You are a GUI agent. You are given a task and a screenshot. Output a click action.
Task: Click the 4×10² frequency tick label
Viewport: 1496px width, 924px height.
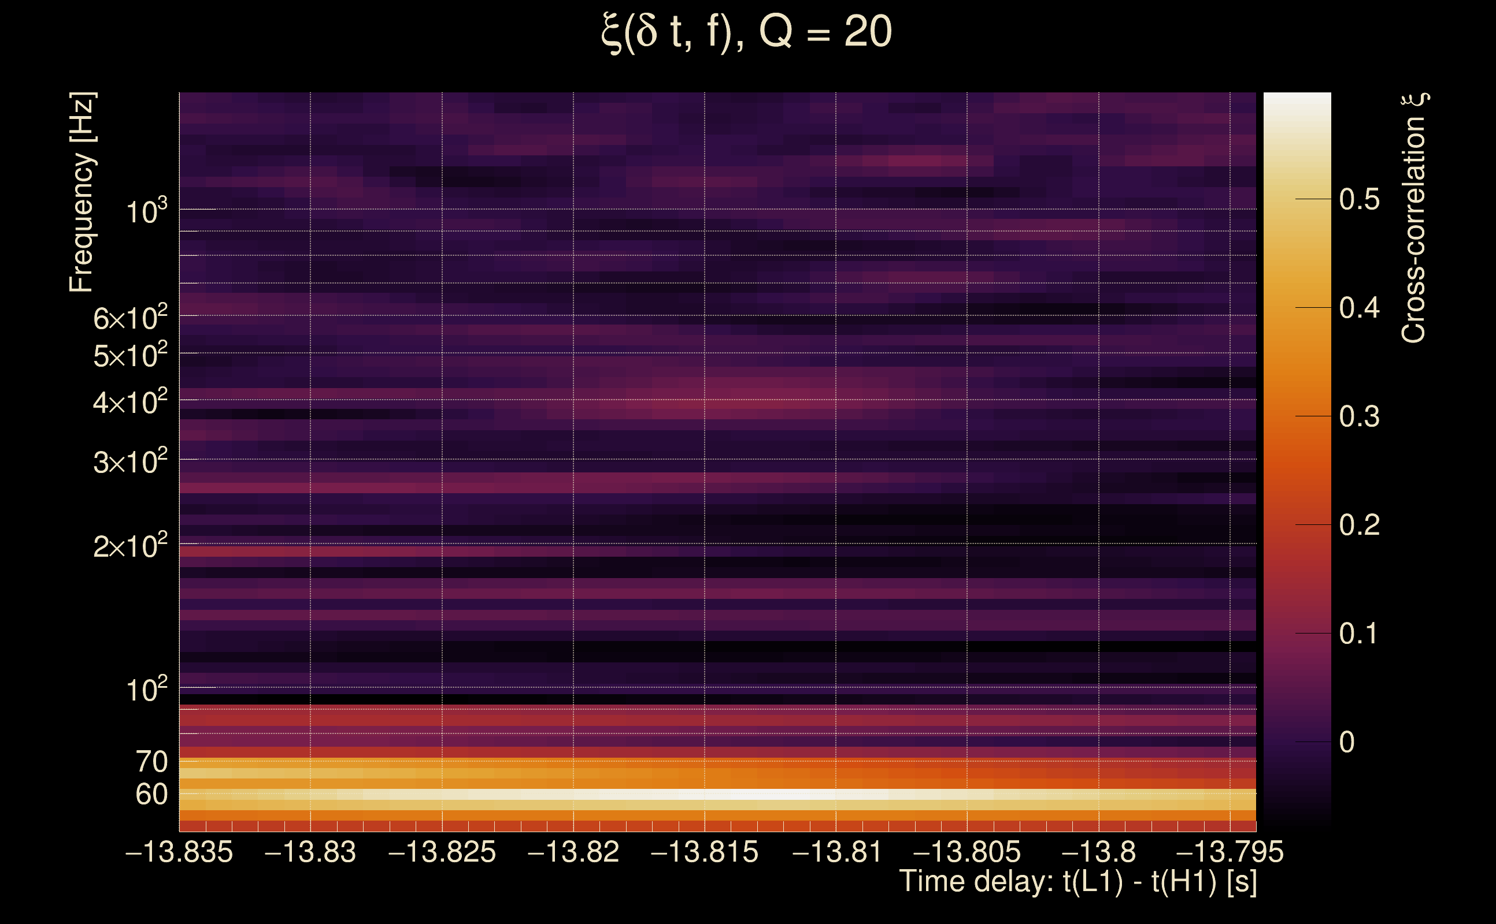(x=129, y=402)
